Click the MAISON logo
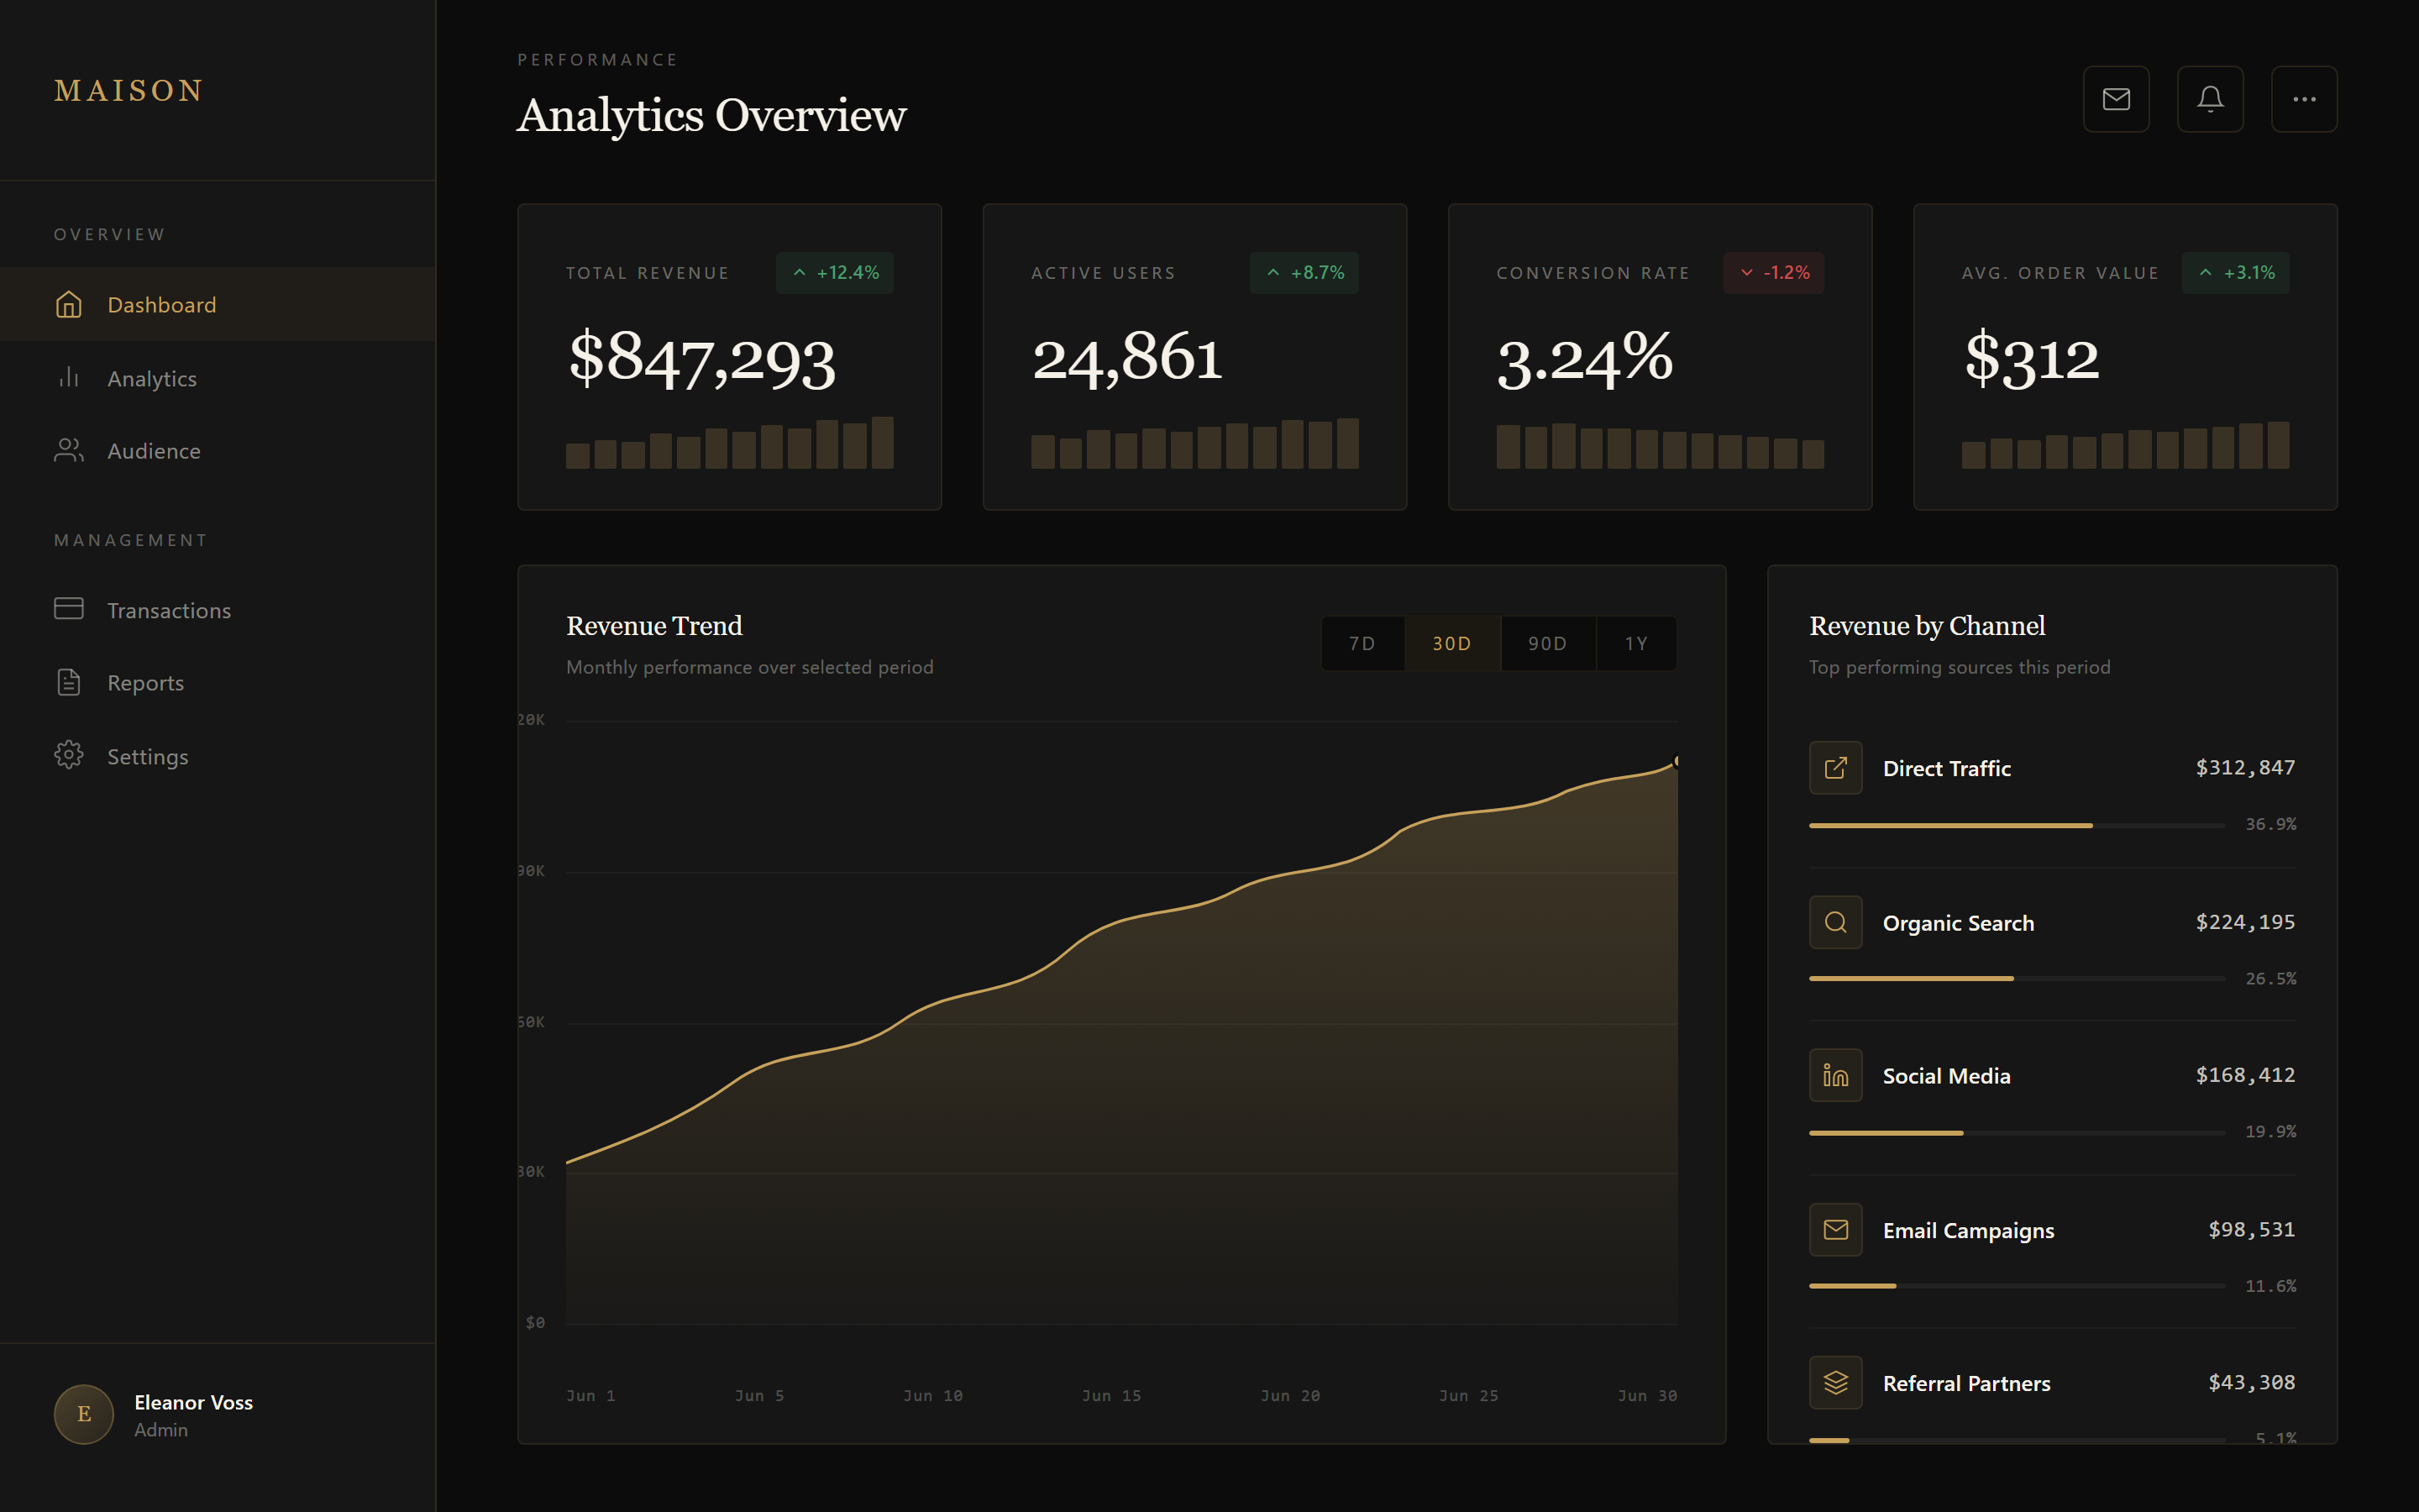 (129, 90)
